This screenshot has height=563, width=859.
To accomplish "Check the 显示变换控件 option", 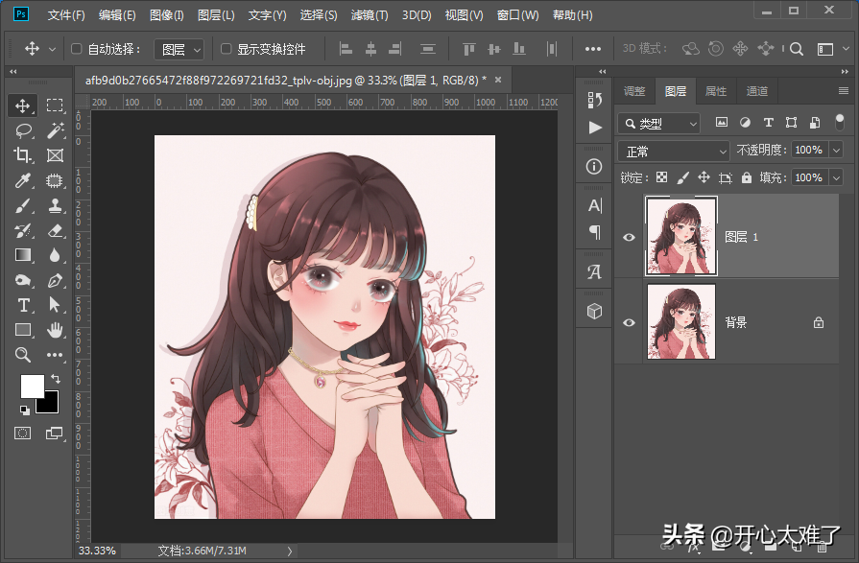I will 227,49.
